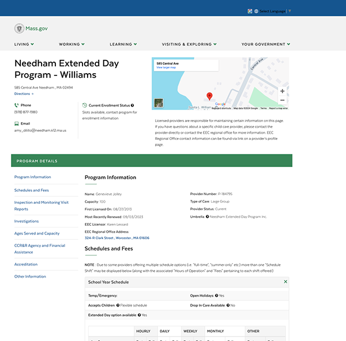The height and width of the screenshot is (341, 346).
Task: Collapse School Year Schedule with X icon
Action: coord(285,282)
